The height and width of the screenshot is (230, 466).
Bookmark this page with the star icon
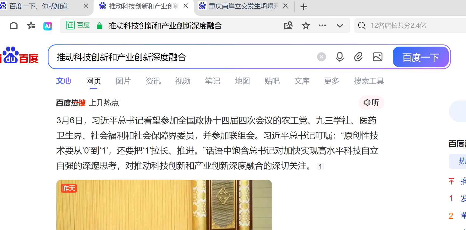click(x=306, y=26)
